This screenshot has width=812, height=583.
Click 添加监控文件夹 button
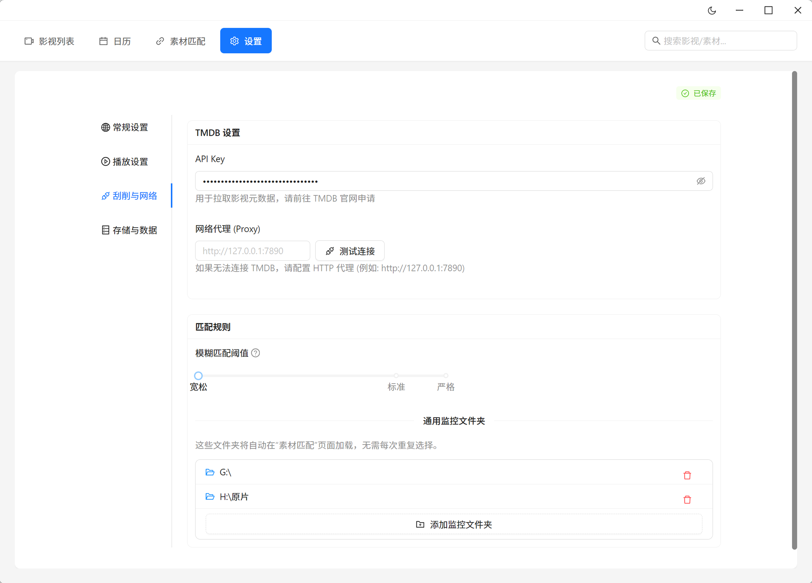[x=454, y=524]
